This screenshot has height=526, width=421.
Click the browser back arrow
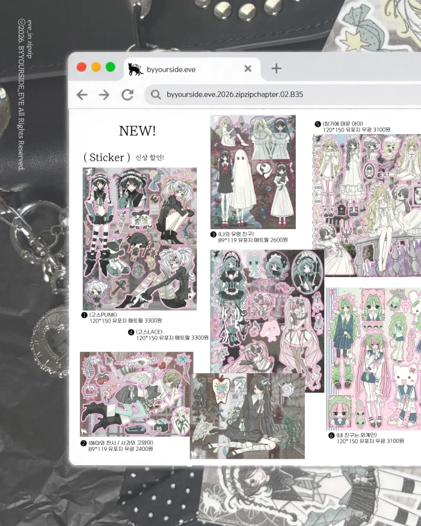point(82,95)
